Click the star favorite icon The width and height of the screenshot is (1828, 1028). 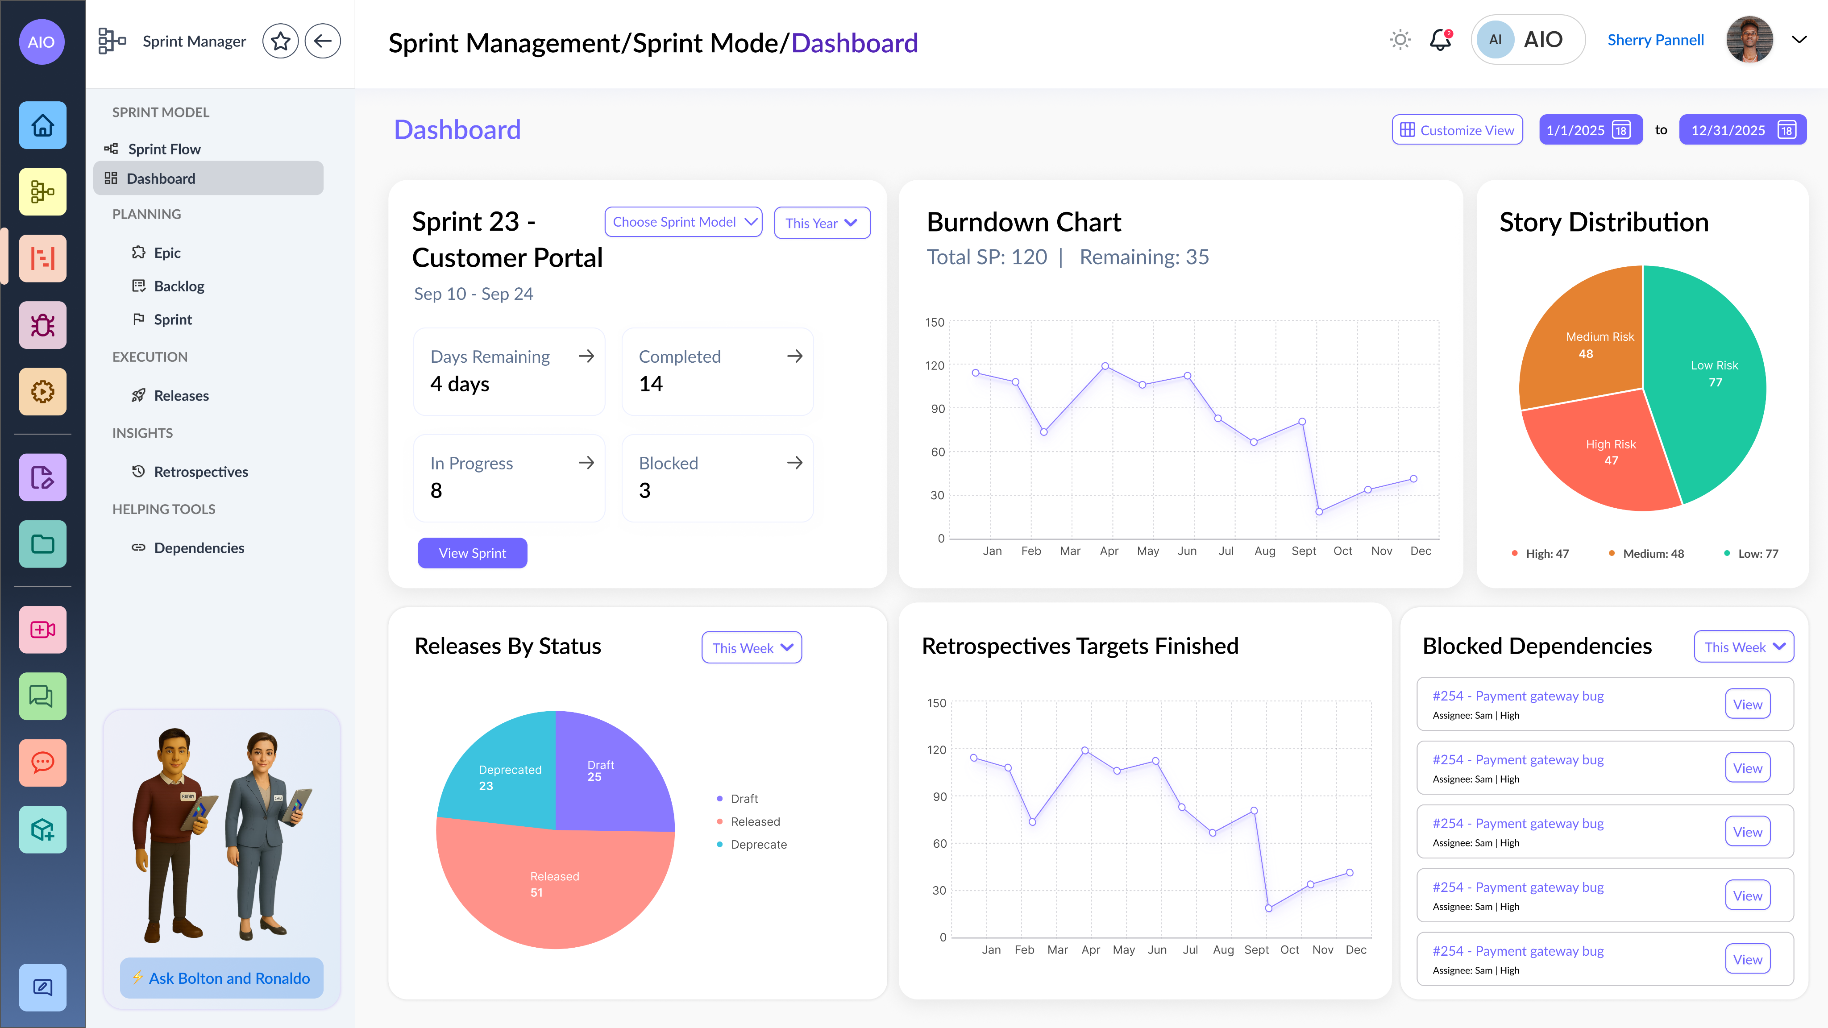[280, 41]
